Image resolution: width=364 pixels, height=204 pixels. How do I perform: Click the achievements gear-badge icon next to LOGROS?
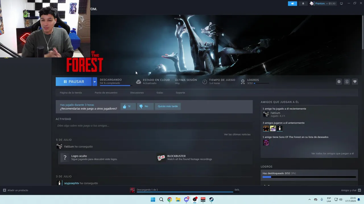click(243, 82)
